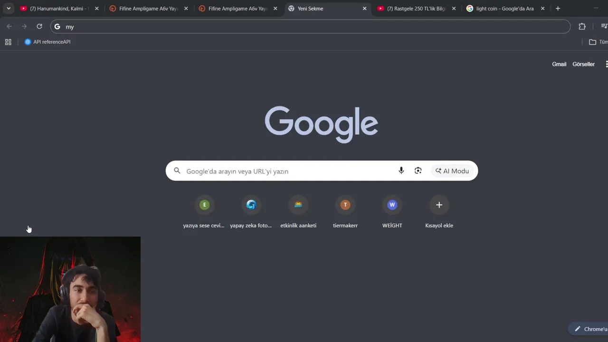Click the address bar containing 'my'
Screen dimensions: 608x342
[310, 27]
